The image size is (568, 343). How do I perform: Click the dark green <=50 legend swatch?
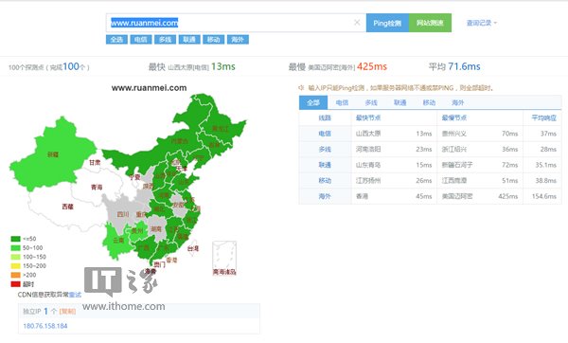(x=15, y=239)
